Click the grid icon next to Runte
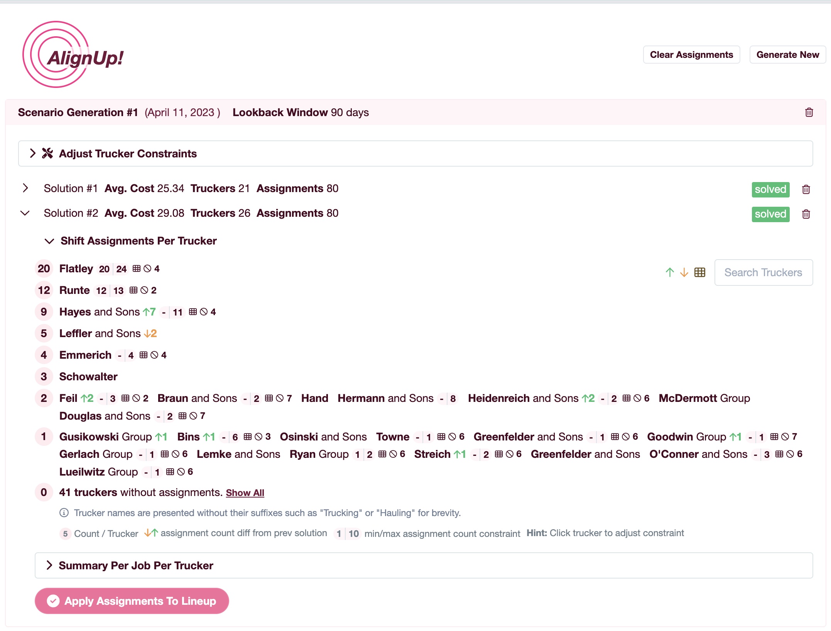This screenshot has width=831, height=631. tap(133, 290)
